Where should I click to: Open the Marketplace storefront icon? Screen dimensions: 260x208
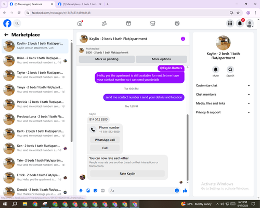pyautogui.click(x=153, y=23)
